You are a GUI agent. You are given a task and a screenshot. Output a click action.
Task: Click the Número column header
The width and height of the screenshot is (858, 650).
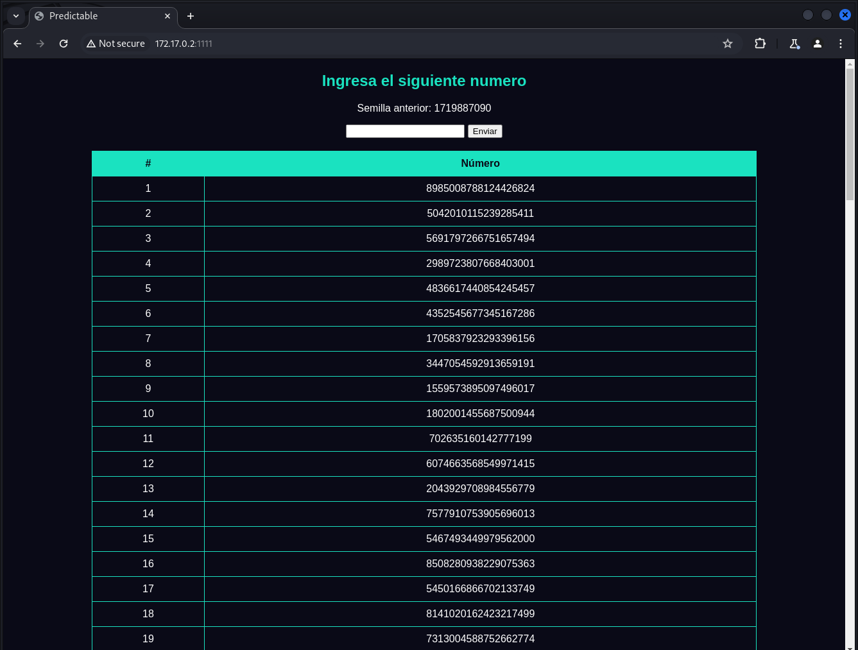480,164
